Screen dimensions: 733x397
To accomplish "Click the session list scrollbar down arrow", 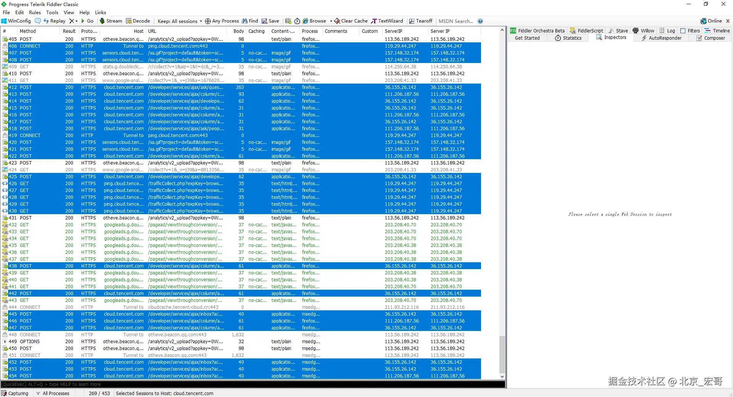I will click(502, 376).
